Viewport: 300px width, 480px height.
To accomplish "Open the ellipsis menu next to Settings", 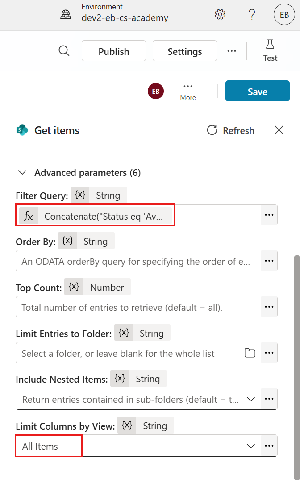I will tap(232, 51).
